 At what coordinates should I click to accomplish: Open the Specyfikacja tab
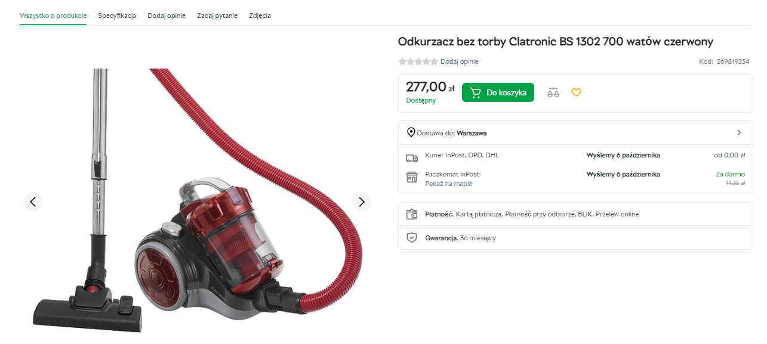117,16
